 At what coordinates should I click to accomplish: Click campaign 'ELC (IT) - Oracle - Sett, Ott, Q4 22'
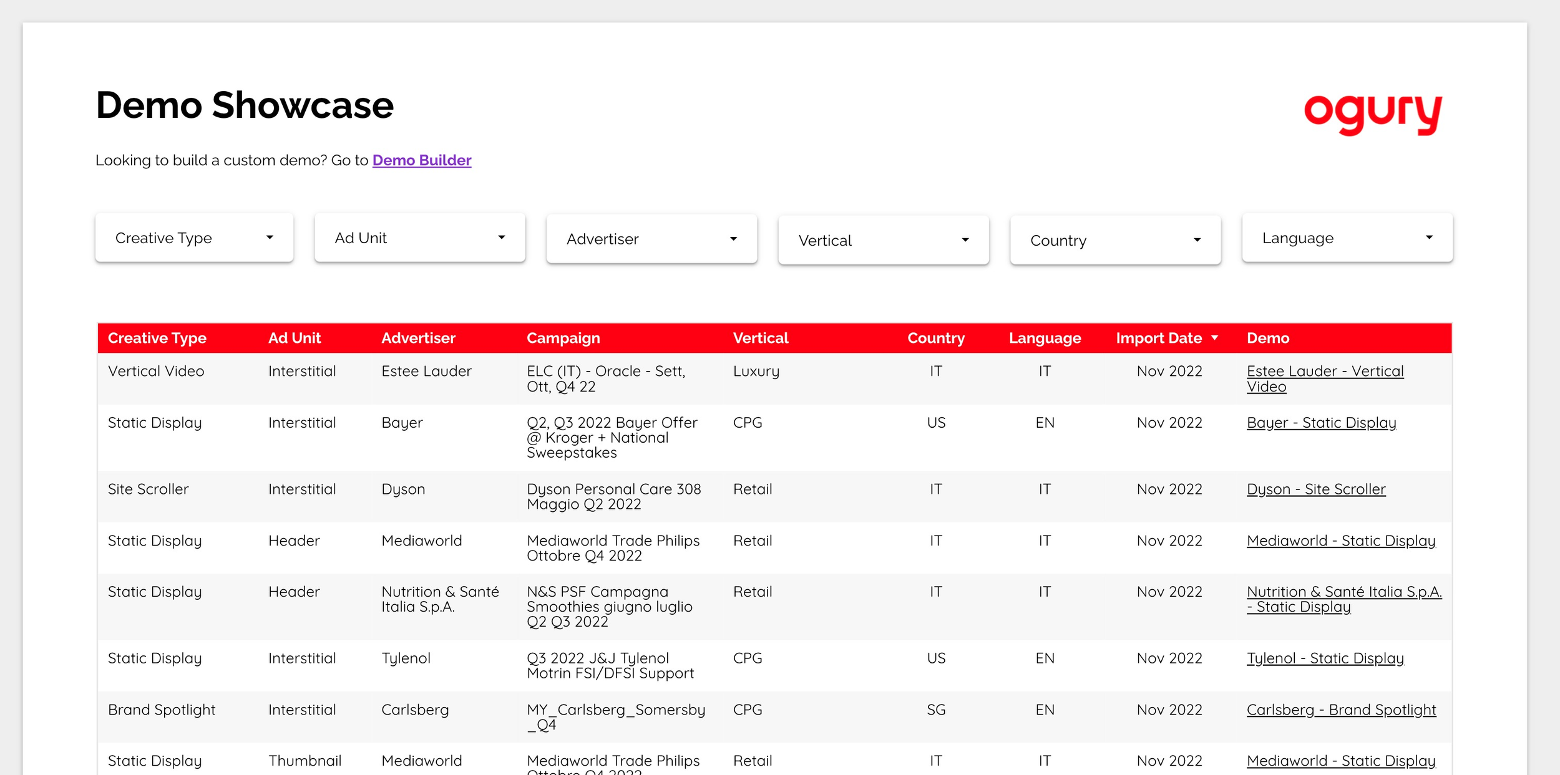click(x=606, y=378)
